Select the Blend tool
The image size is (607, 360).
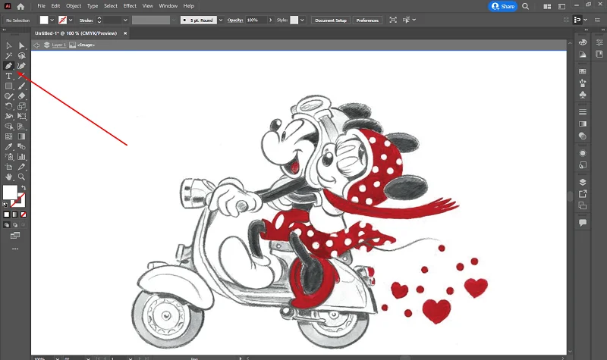pyautogui.click(x=22, y=146)
